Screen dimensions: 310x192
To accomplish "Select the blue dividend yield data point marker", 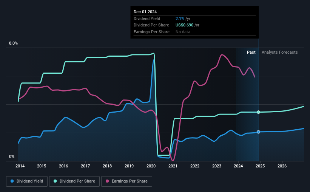I will tap(258, 132).
